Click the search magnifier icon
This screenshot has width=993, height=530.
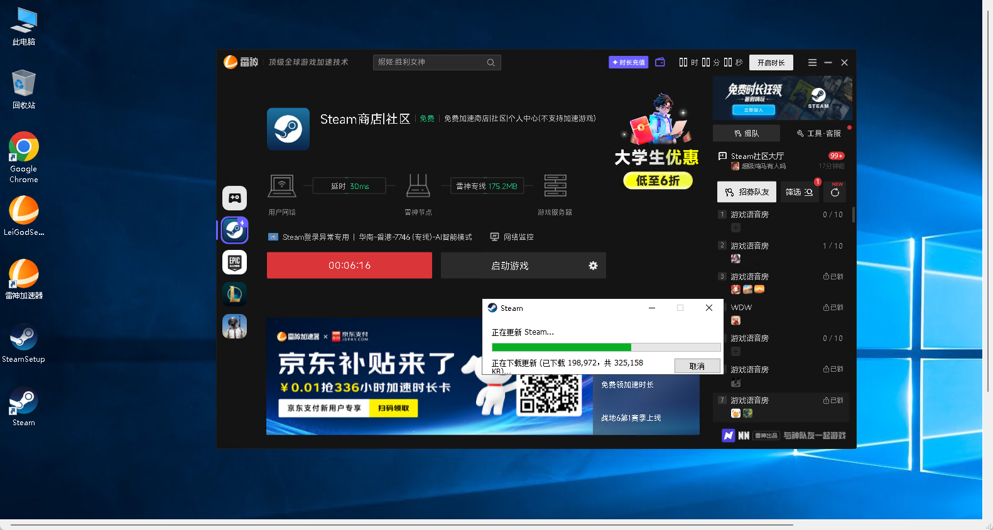[x=491, y=62]
